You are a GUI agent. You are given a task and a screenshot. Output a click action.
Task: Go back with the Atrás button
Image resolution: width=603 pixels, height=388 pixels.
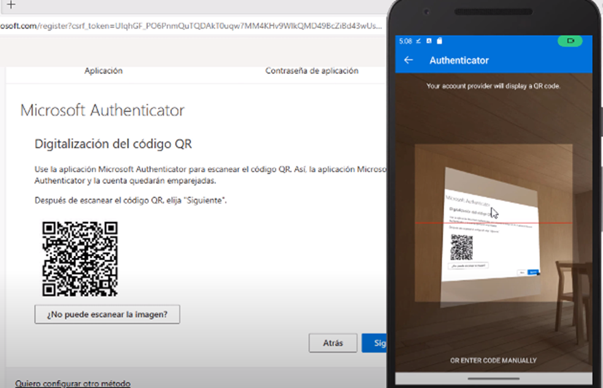pos(333,343)
